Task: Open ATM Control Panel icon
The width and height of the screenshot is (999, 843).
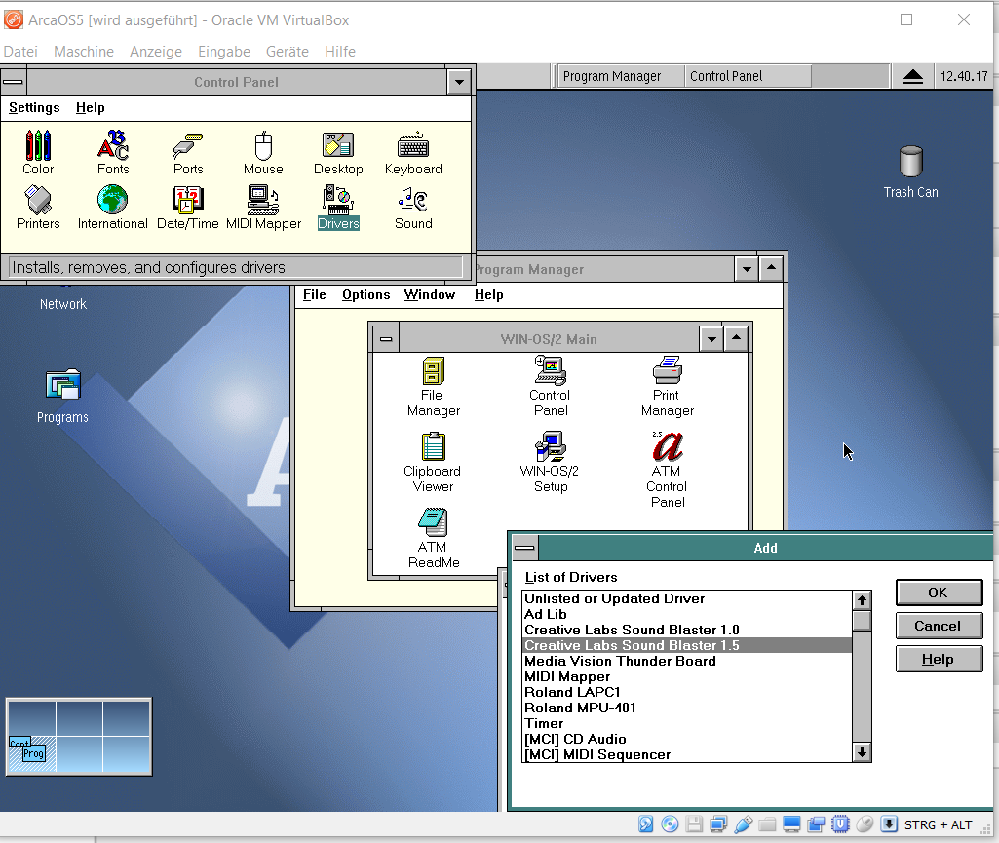Action: coord(667,470)
